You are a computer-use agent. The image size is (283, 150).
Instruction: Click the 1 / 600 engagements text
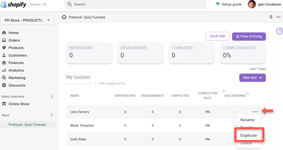(110, 83)
